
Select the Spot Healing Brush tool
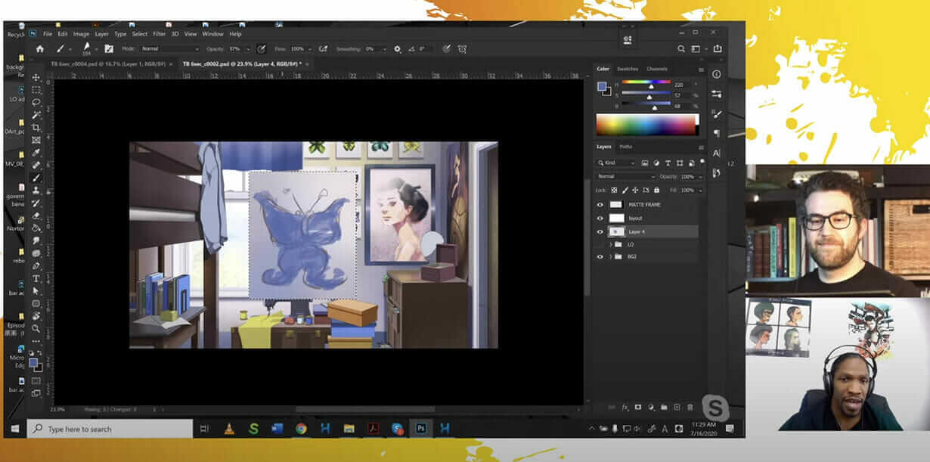36,166
